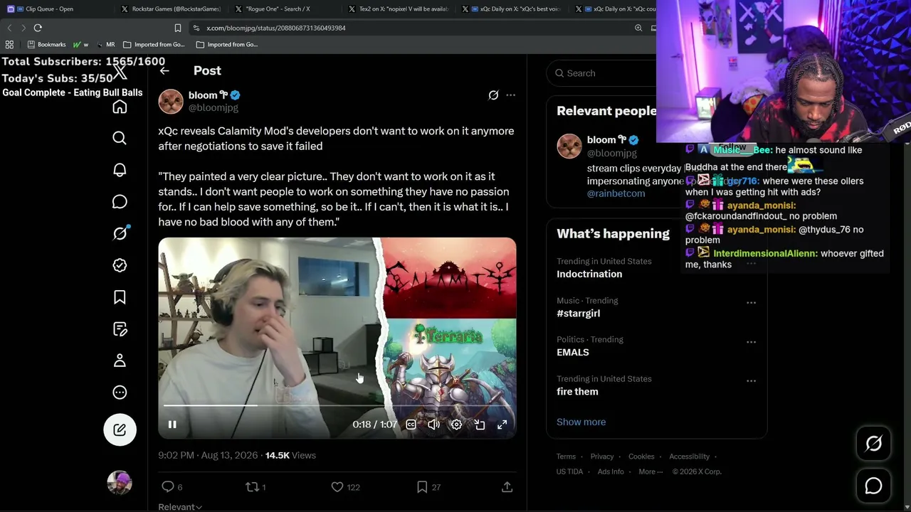Open the More circle icon in sidebar
This screenshot has height=512, width=911.
click(120, 393)
